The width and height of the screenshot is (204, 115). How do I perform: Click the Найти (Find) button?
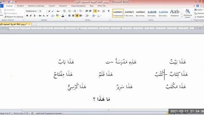pyautogui.click(x=199, y=10)
